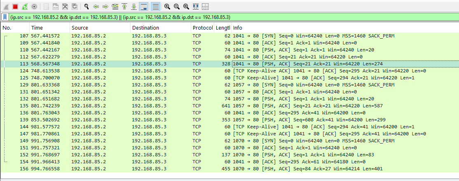Stop the running packet capture
The height and width of the screenshot is (181, 459).
[x=15, y=7]
